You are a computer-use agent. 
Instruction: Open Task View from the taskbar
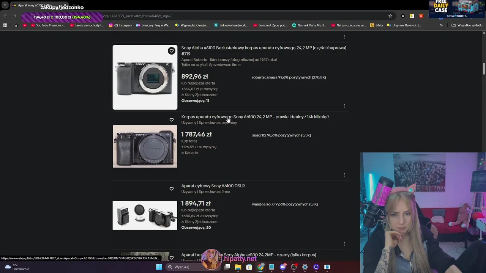tap(227, 267)
